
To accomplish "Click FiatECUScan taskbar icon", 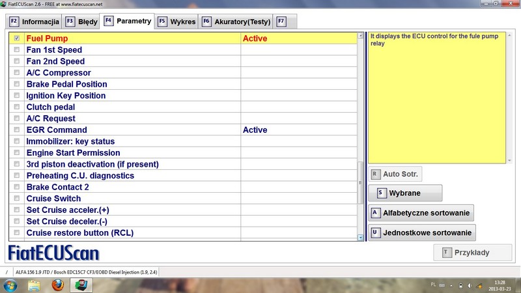I will [81, 285].
